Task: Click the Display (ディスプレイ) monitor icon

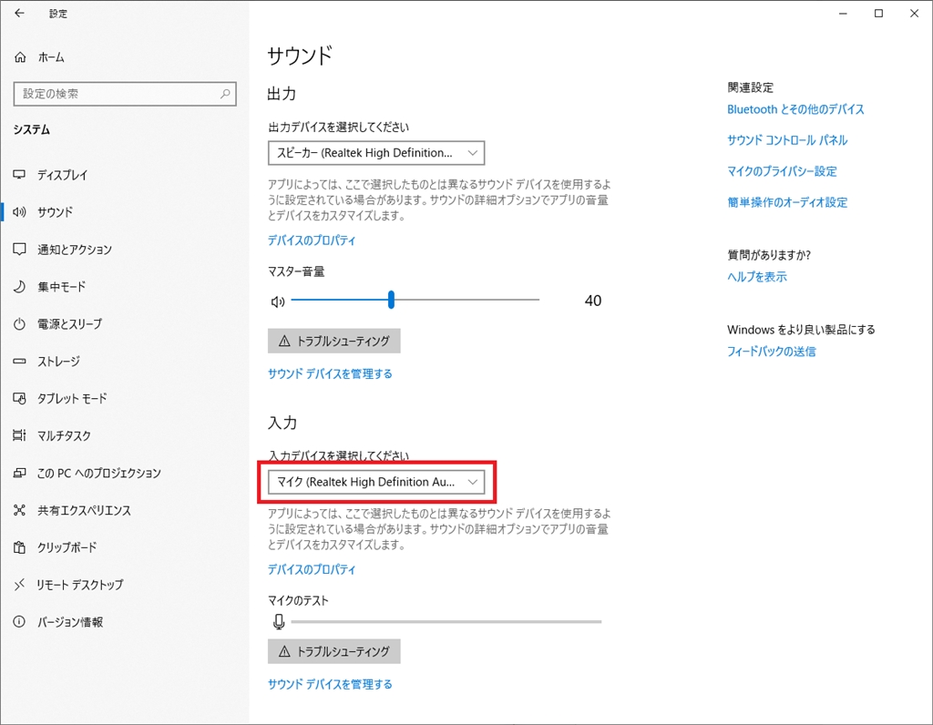Action: [20, 175]
